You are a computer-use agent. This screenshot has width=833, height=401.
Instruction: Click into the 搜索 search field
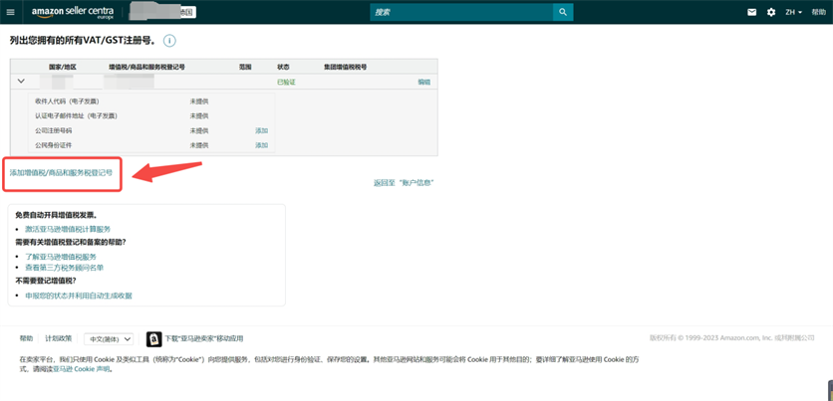point(460,12)
